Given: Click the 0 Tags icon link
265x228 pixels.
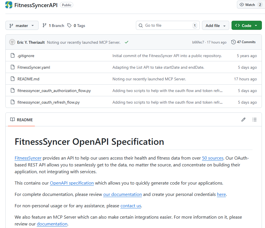Looking at the screenshot, I should (x=76, y=26).
